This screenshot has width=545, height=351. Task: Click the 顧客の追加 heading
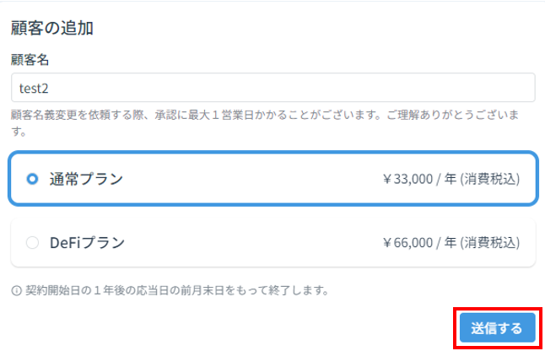click(52, 28)
